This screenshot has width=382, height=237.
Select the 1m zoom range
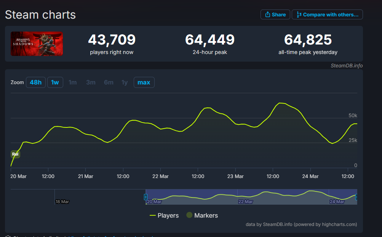tap(73, 83)
